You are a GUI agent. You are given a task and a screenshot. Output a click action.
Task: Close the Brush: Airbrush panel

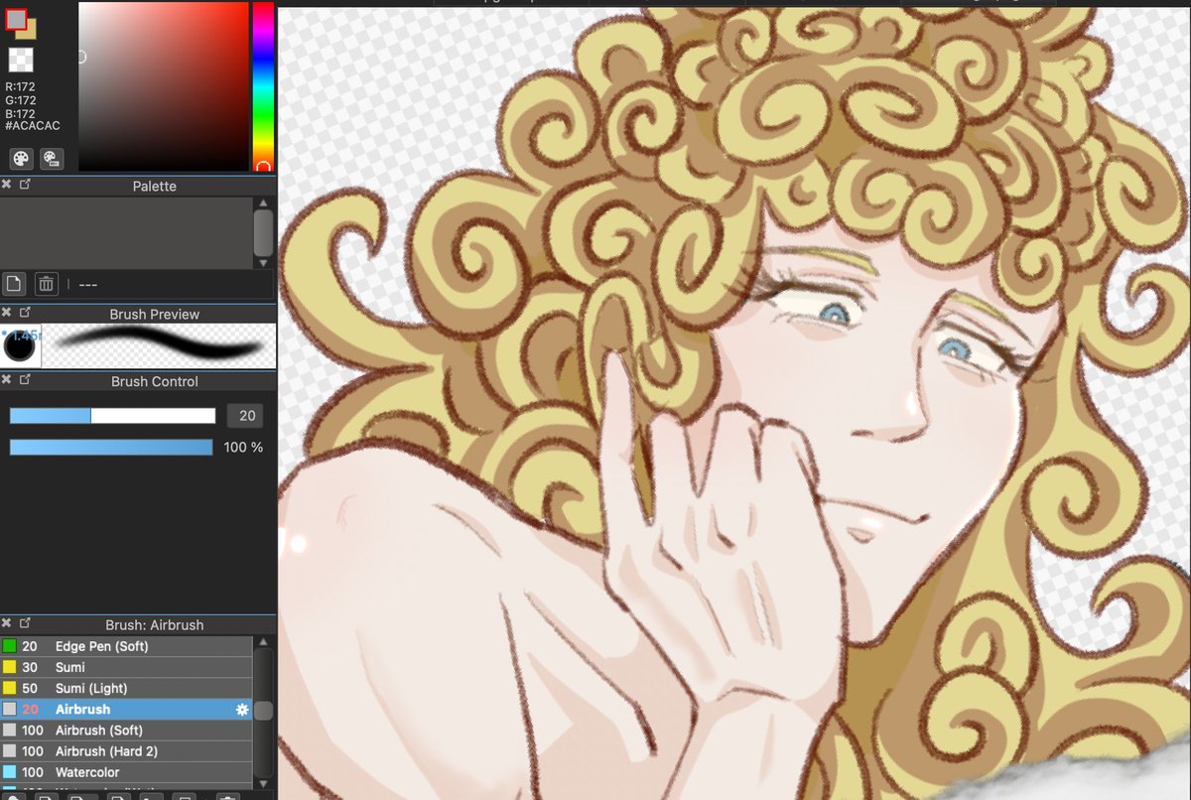pos(7,623)
